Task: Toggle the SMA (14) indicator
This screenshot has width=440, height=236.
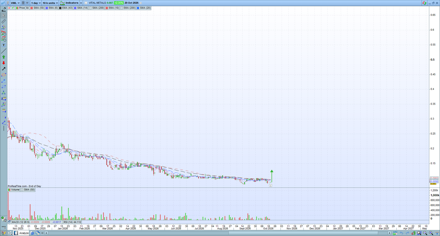Action: click(81, 8)
